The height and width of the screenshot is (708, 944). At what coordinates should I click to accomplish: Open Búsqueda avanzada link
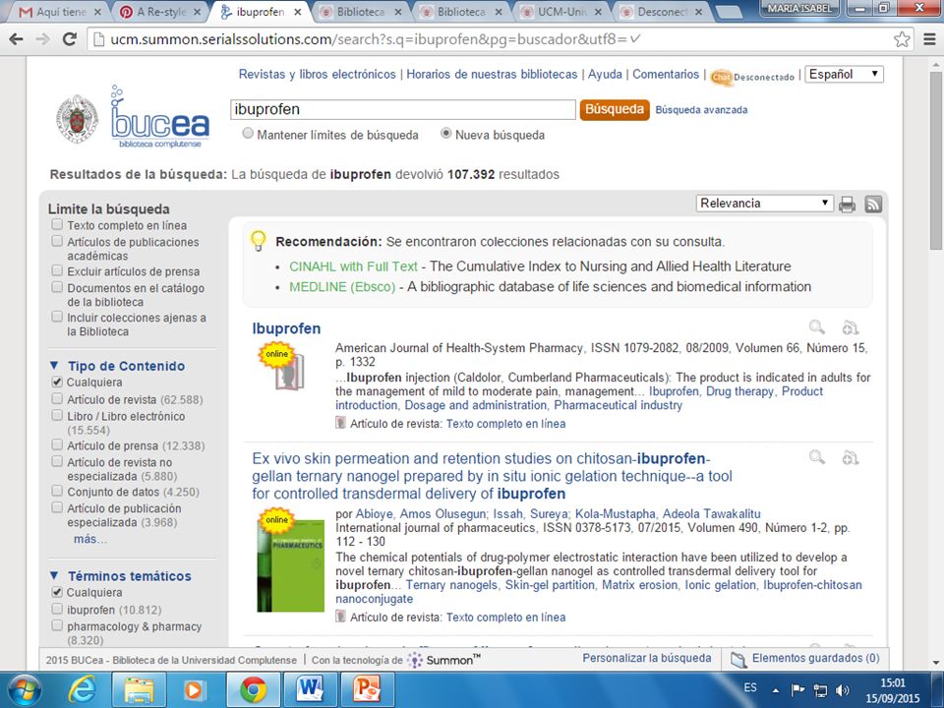tap(701, 110)
